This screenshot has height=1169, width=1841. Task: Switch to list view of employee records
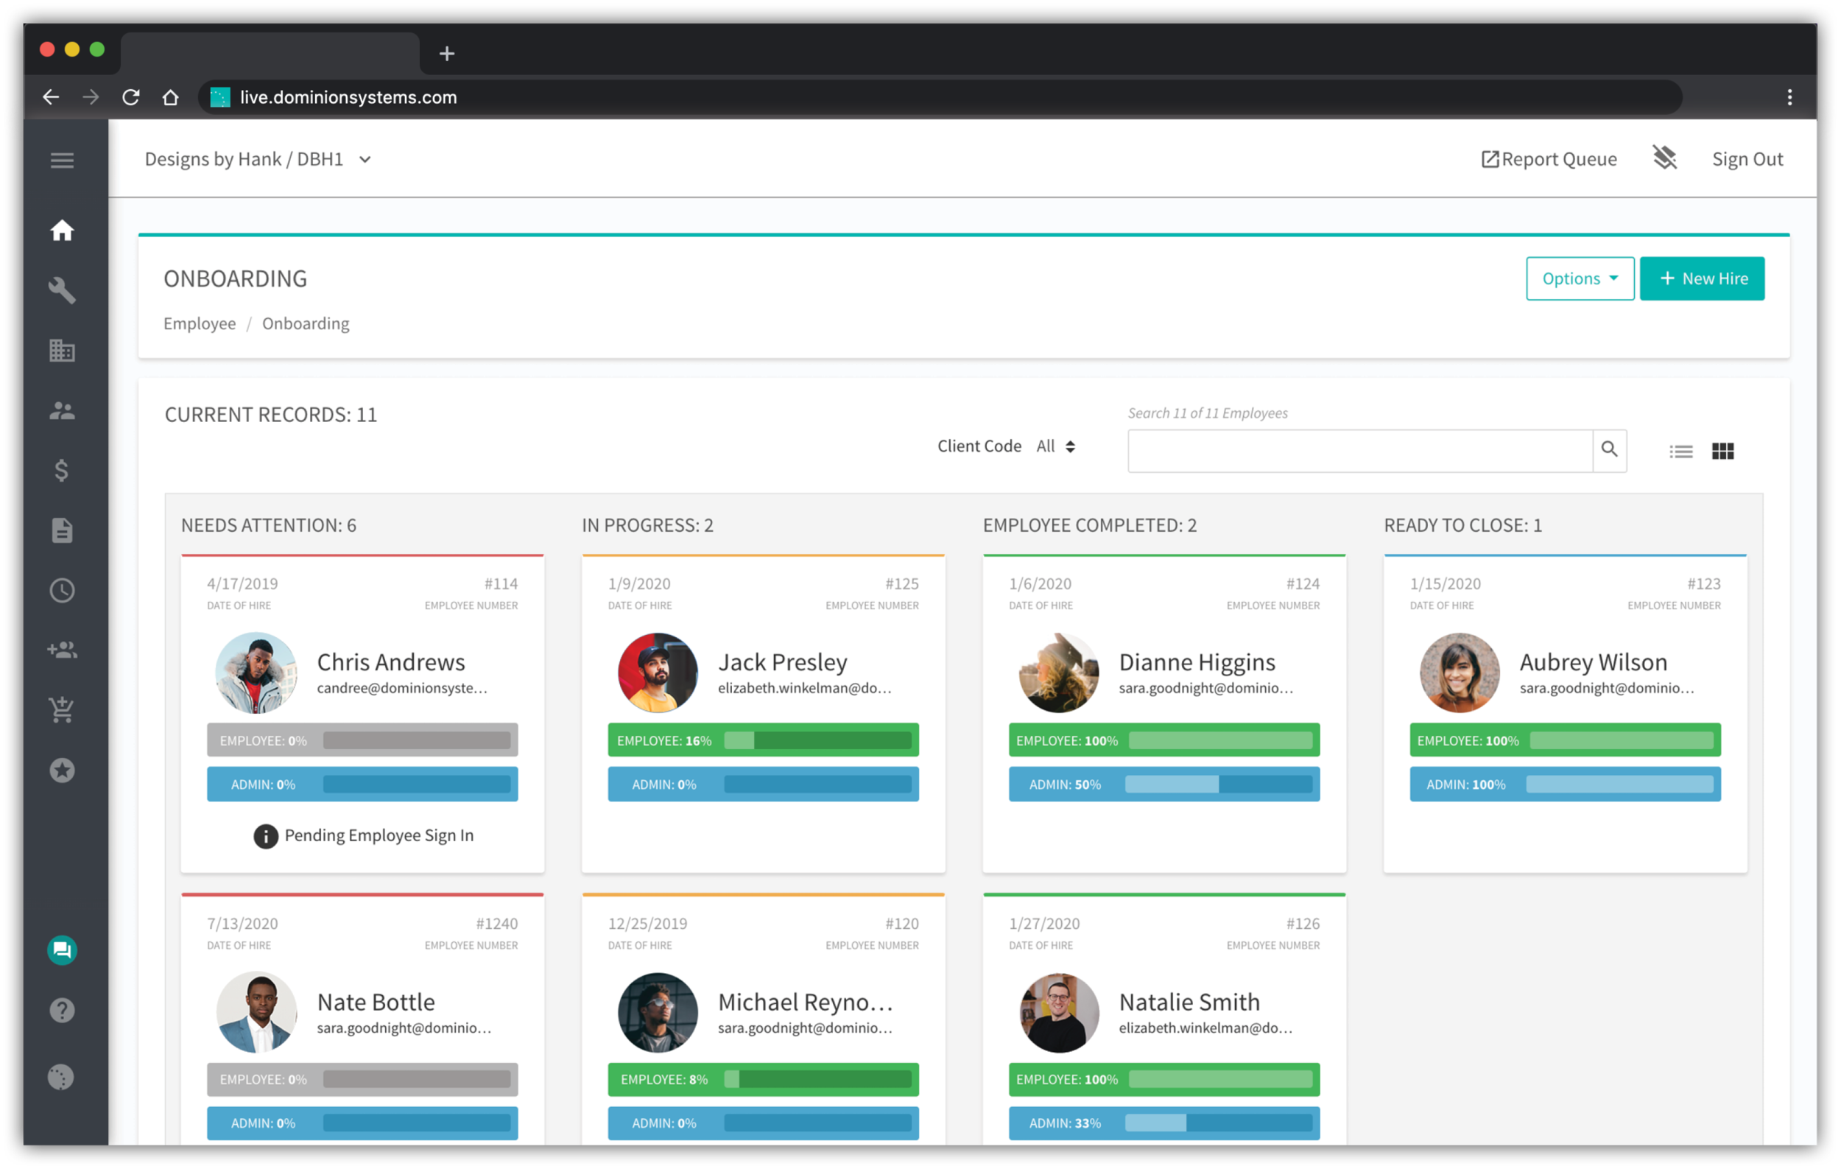[x=1680, y=451]
